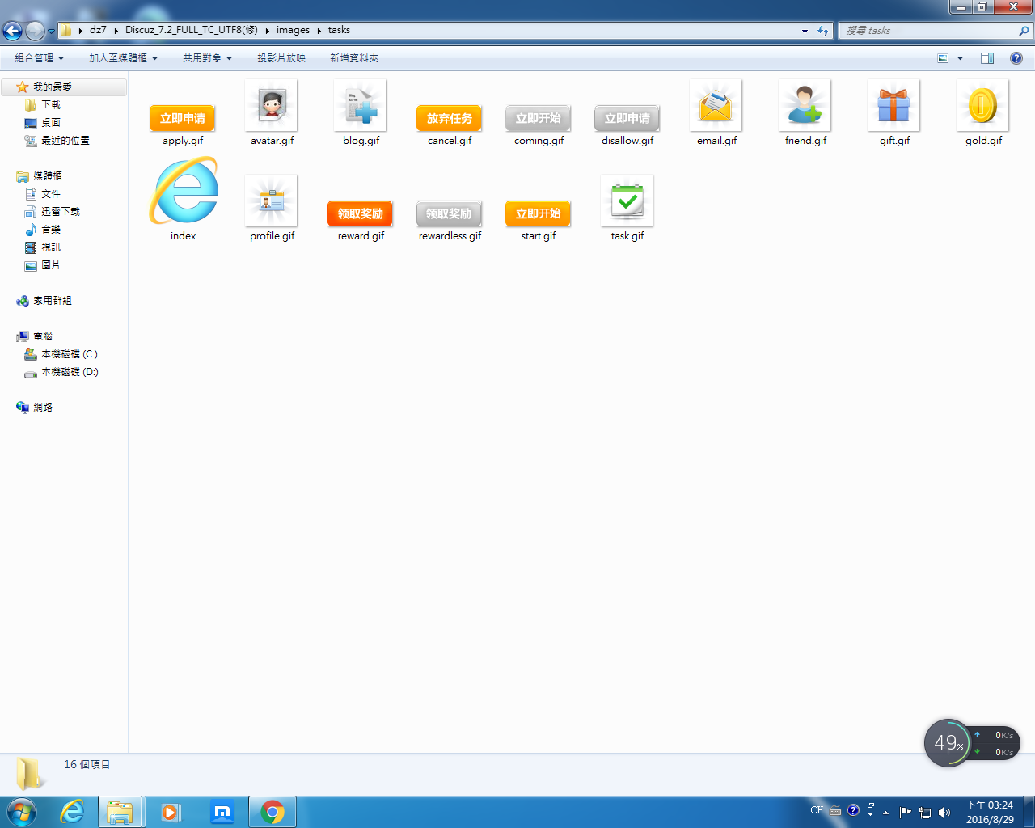Select 桌面 in the navigation pane
Image resolution: width=1035 pixels, height=828 pixels.
50,123
